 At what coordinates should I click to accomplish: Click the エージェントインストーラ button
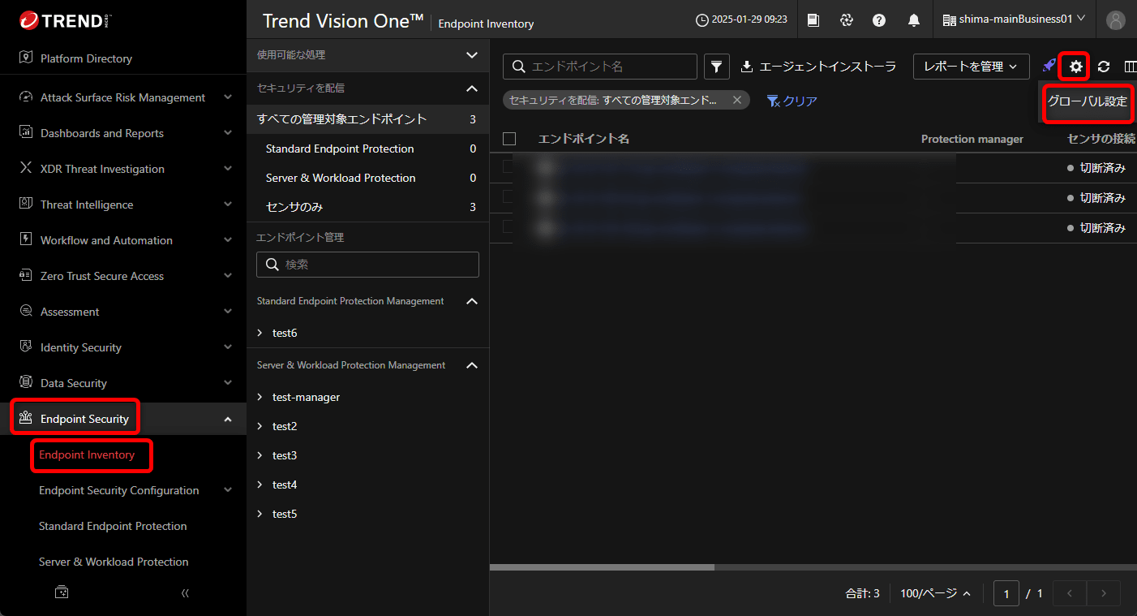click(x=818, y=67)
